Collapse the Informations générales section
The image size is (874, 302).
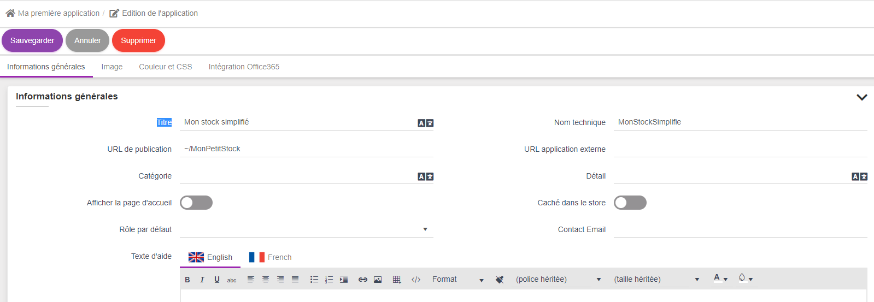(861, 97)
